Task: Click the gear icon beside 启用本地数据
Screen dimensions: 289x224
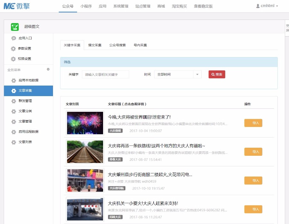Action: coord(13,80)
